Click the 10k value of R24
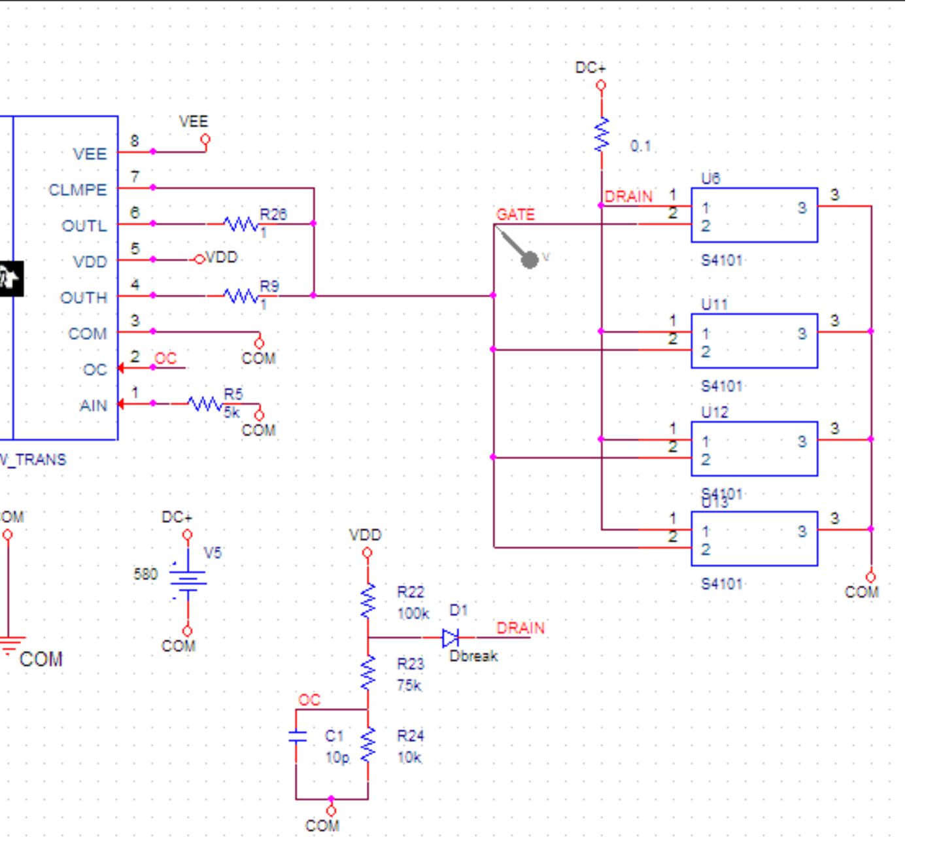Image resolution: width=926 pixels, height=846 pixels. point(409,758)
